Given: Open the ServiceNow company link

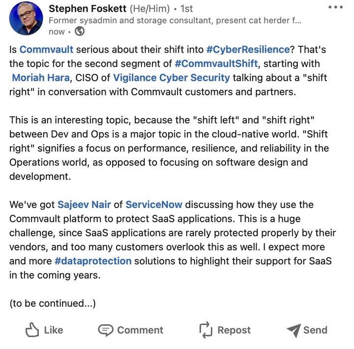Looking at the screenshot, I should (x=154, y=204).
